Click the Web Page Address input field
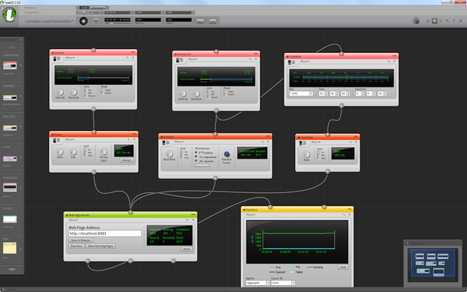Image resolution: width=467 pixels, height=292 pixels. coord(105,234)
